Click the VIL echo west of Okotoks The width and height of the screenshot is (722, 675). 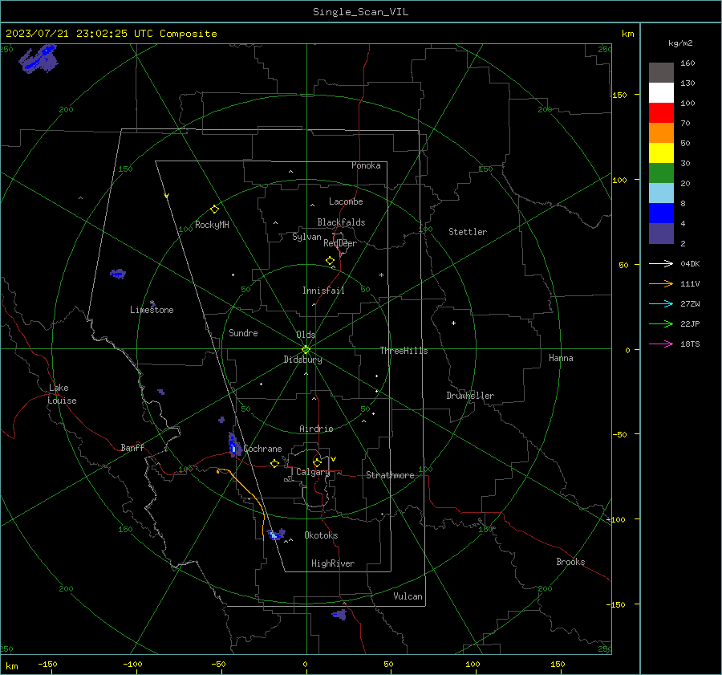(x=276, y=535)
